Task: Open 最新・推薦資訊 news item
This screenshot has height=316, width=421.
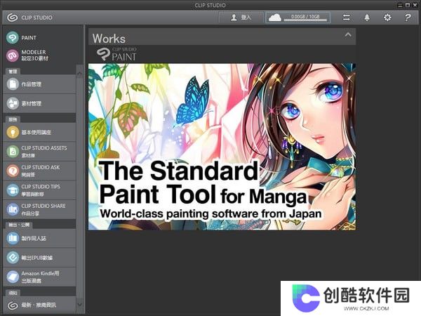Action: (39, 305)
